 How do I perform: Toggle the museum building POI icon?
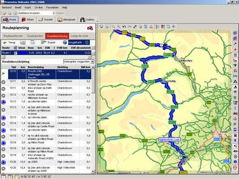point(235,55)
